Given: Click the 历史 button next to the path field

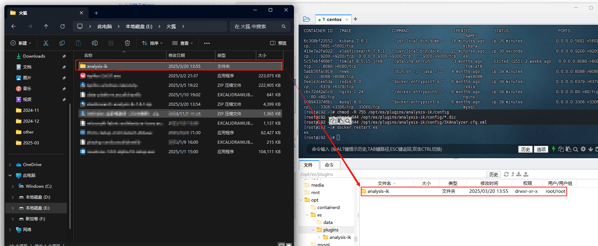Looking at the screenshot, I should click(x=493, y=175).
